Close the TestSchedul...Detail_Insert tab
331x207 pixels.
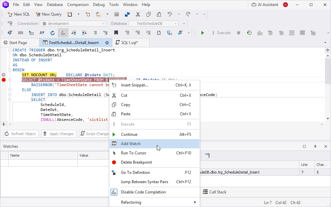coord(107,43)
